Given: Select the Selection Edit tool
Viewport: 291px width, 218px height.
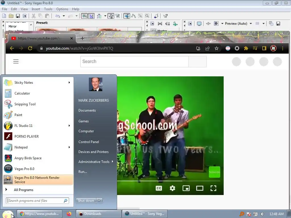Looking at the screenshot, I should click(140, 16).
